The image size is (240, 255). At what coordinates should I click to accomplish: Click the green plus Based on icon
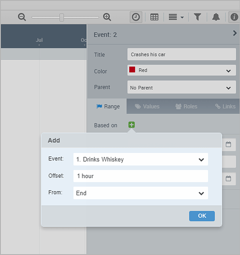(132, 125)
